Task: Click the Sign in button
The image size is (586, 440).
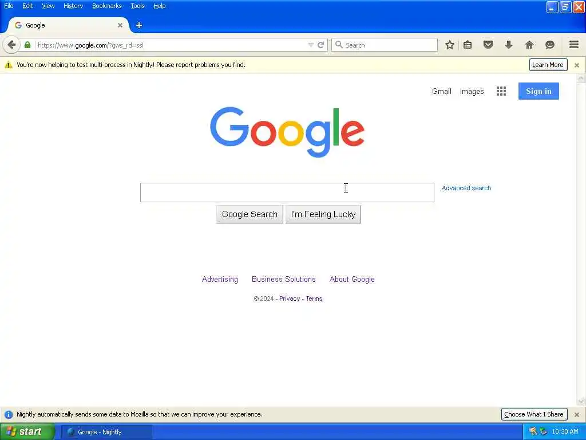Action: (539, 91)
